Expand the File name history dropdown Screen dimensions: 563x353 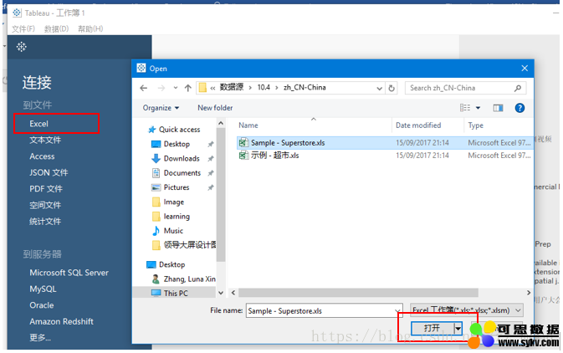(397, 310)
